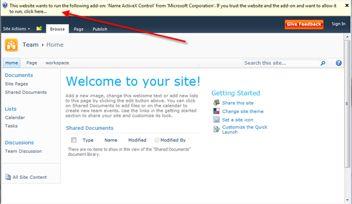Click the Shared Documents web part title
The width and height of the screenshot is (352, 204).
pyautogui.click(x=90, y=128)
